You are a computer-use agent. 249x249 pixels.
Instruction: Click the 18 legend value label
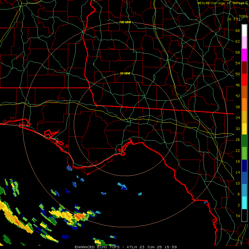[238, 162]
